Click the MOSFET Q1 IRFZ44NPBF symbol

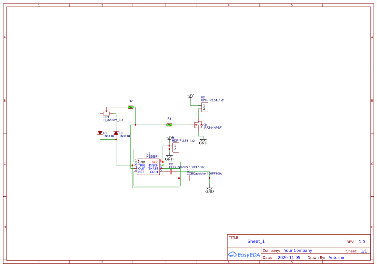pos(198,124)
